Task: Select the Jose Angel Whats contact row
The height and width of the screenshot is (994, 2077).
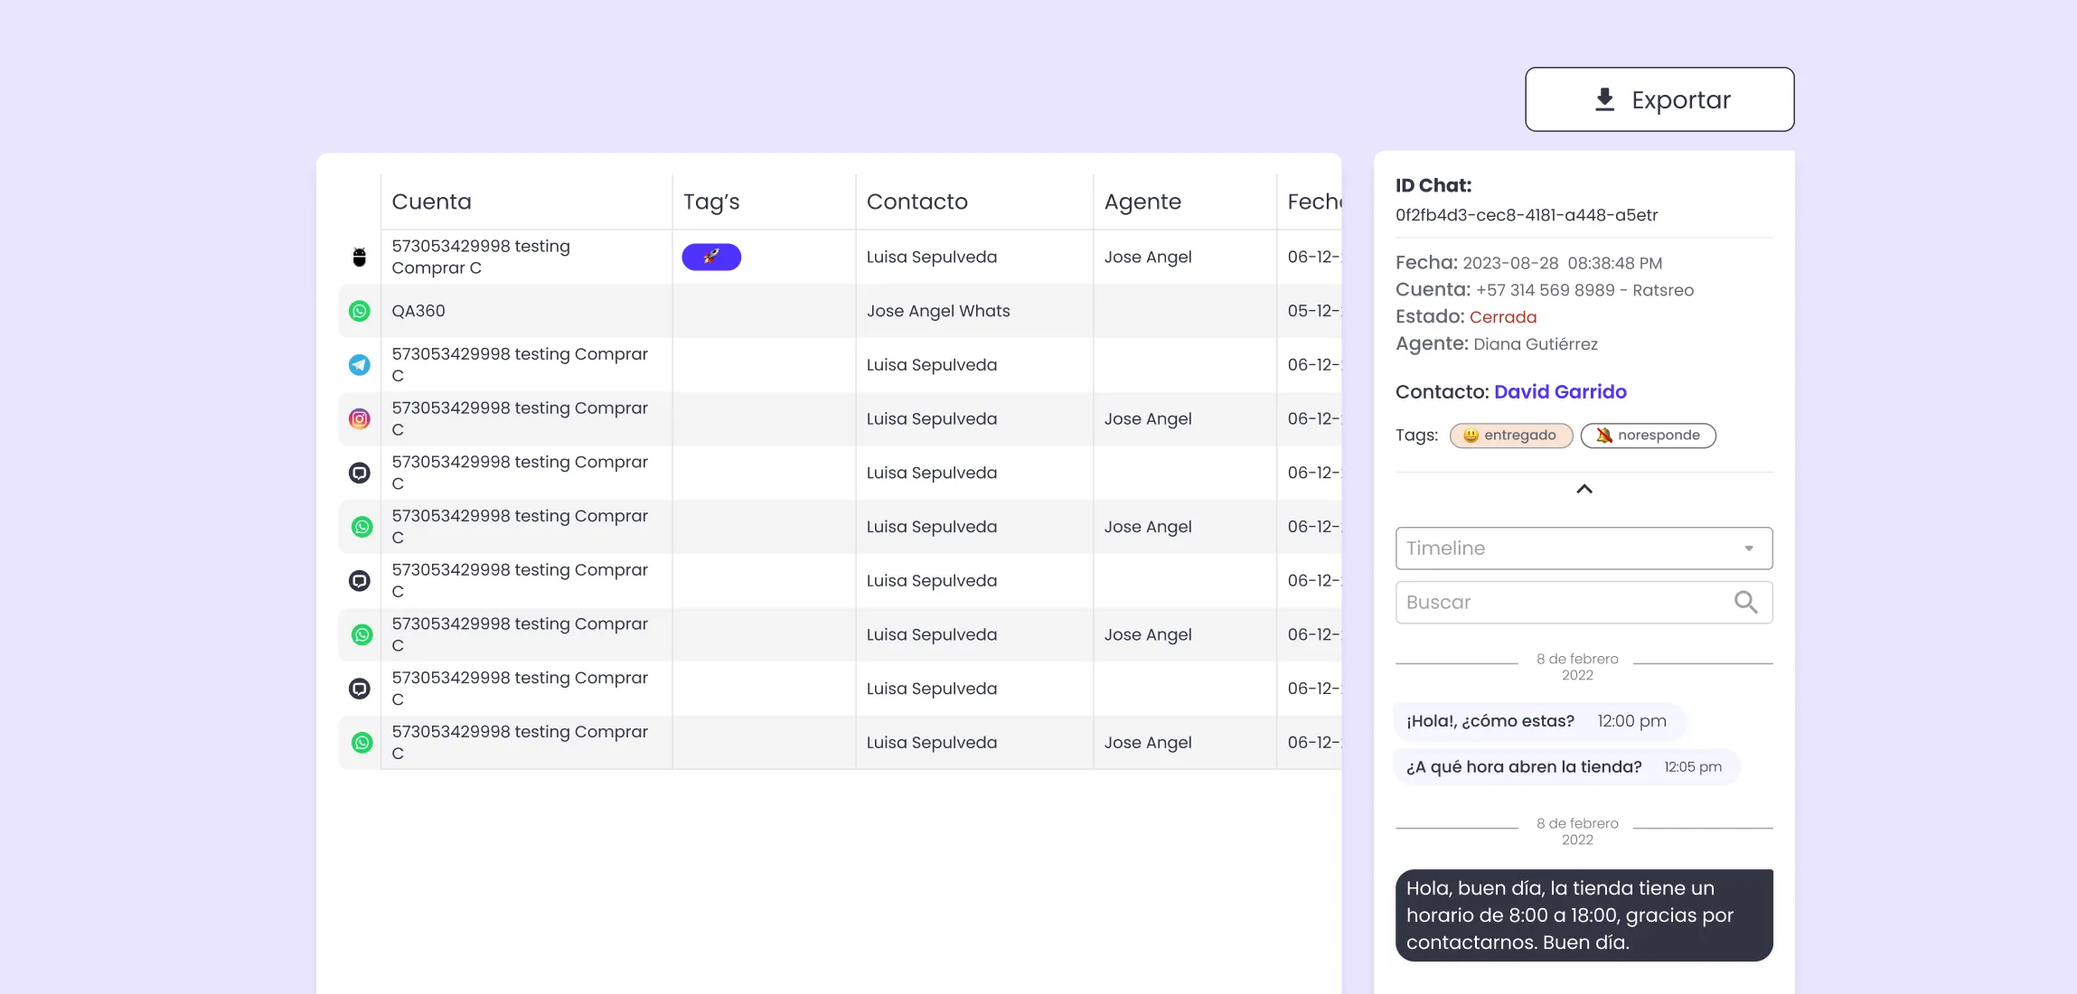Action: [937, 311]
